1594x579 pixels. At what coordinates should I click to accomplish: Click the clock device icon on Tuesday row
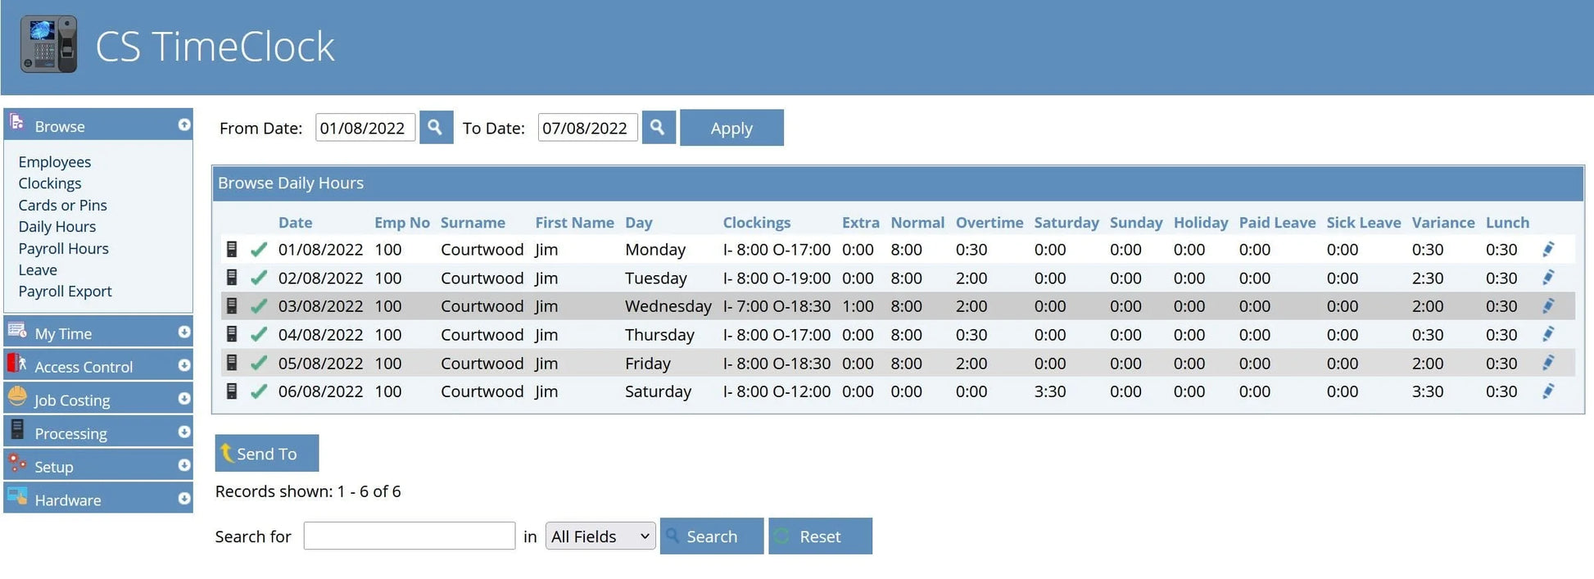coord(232,278)
